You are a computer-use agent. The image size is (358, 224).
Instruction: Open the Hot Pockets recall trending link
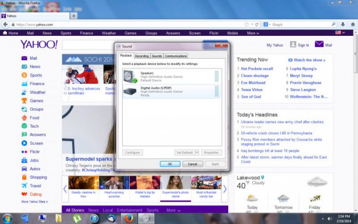click(257, 69)
